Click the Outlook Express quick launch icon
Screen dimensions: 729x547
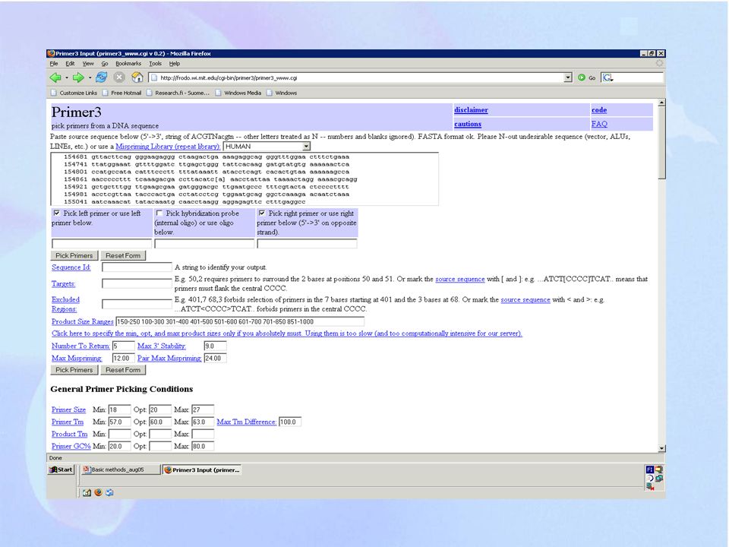109,492
